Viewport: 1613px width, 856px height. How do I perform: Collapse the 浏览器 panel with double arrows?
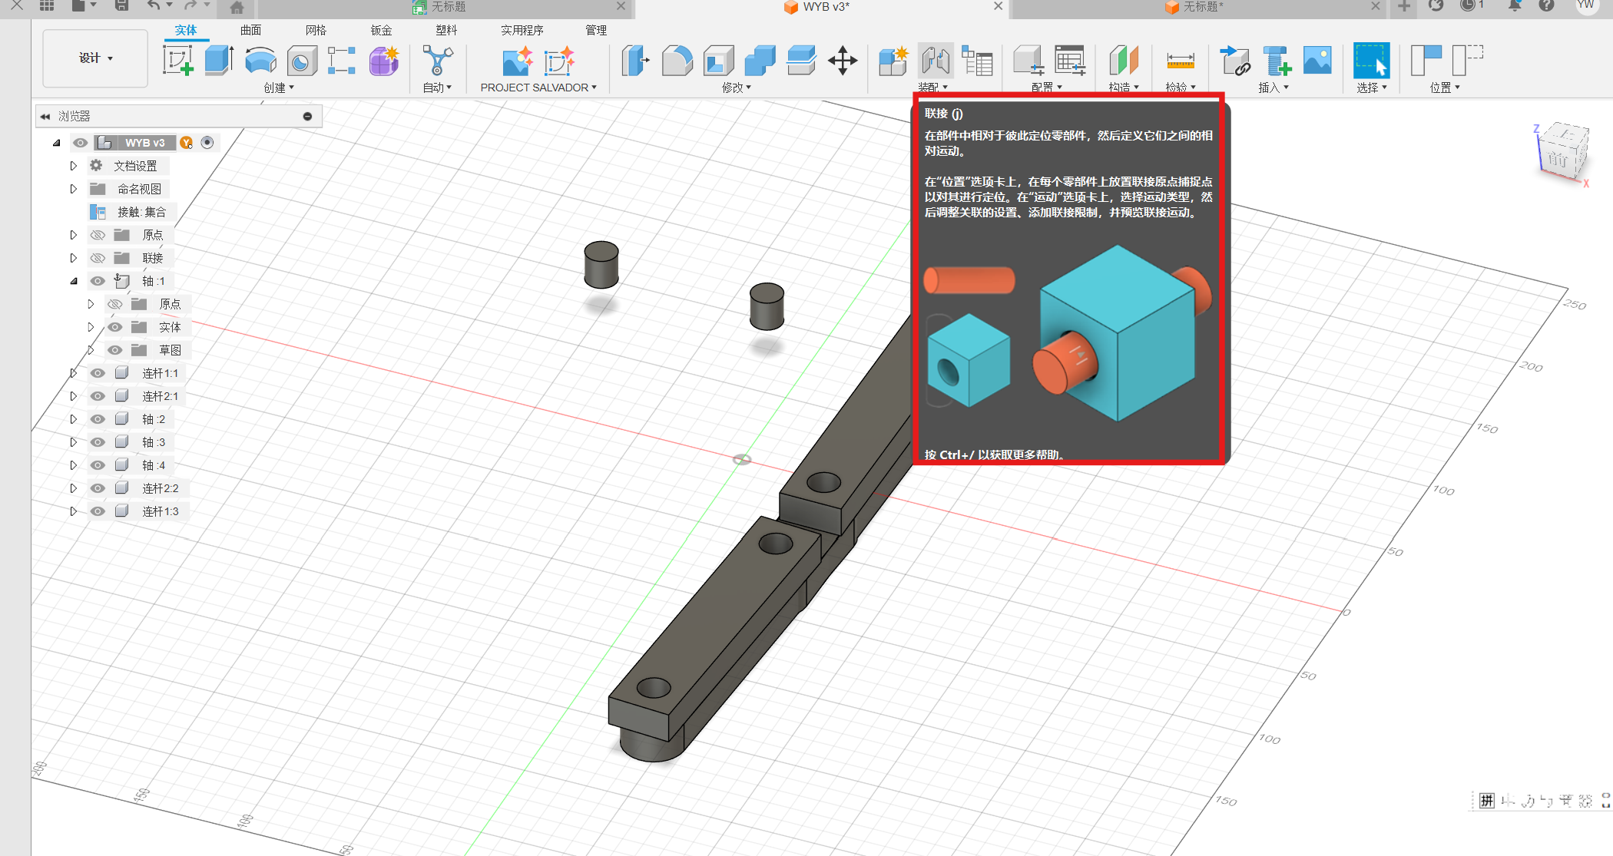click(x=45, y=116)
